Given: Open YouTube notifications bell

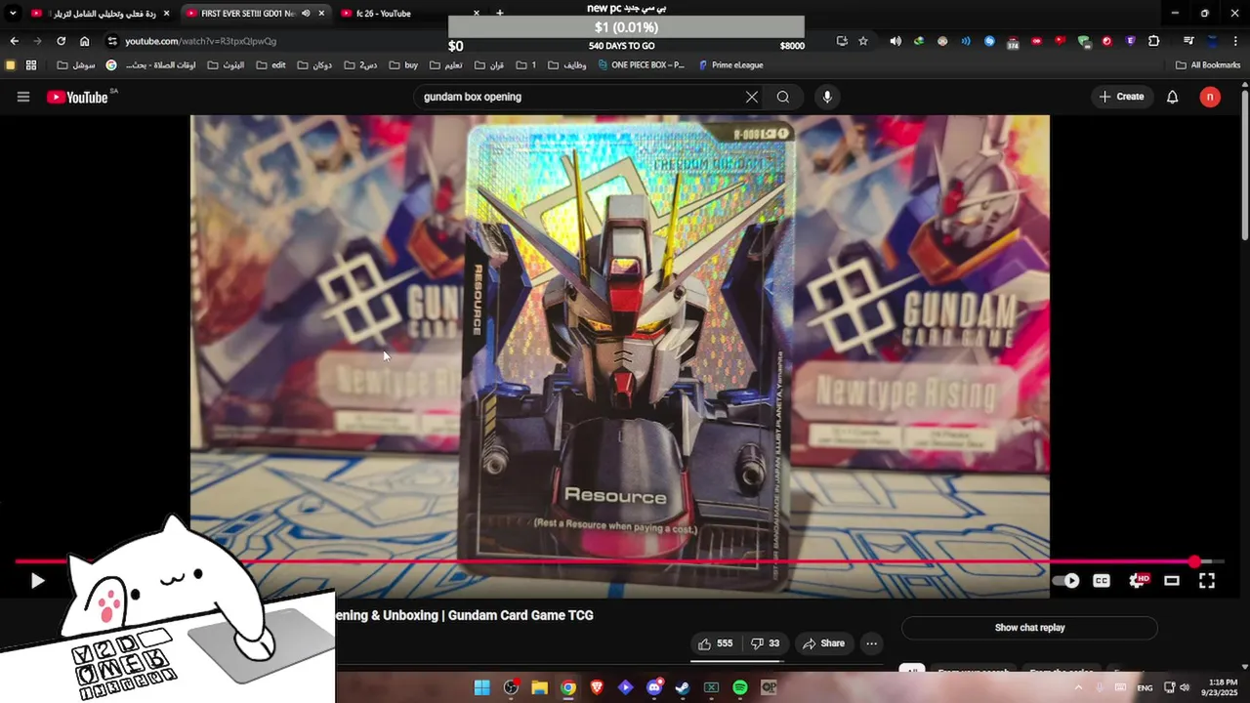Looking at the screenshot, I should 1173,97.
